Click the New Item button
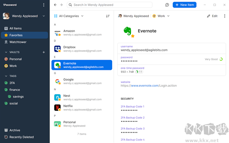 click(x=184, y=5)
